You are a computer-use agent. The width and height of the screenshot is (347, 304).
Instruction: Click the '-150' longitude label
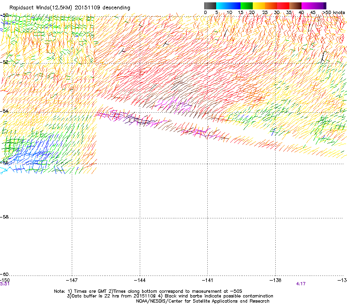coord(5,280)
